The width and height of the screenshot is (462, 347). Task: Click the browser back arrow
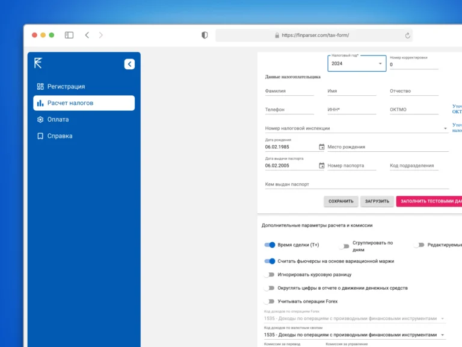click(87, 35)
